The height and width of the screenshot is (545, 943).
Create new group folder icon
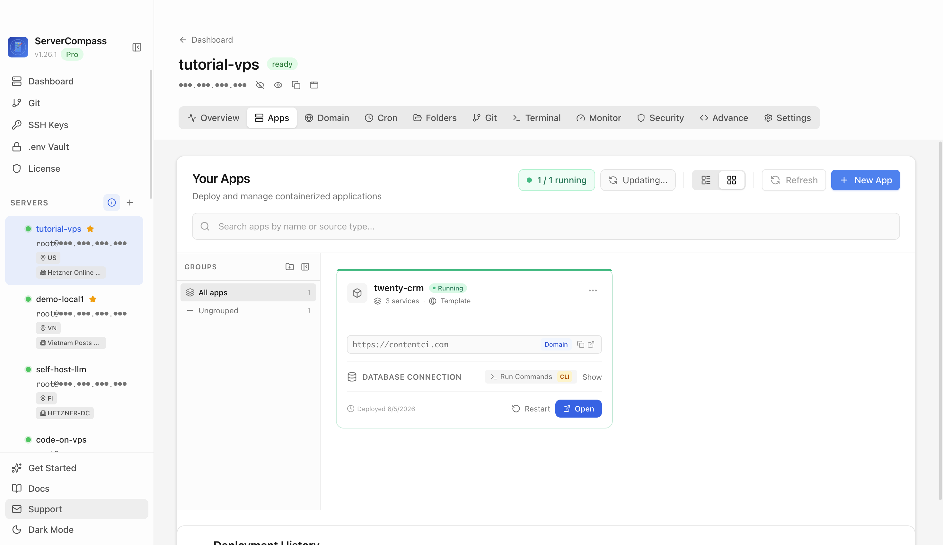tap(290, 267)
